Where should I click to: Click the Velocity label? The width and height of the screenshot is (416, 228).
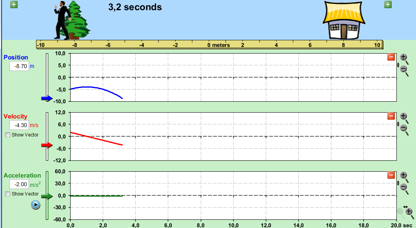[15, 117]
